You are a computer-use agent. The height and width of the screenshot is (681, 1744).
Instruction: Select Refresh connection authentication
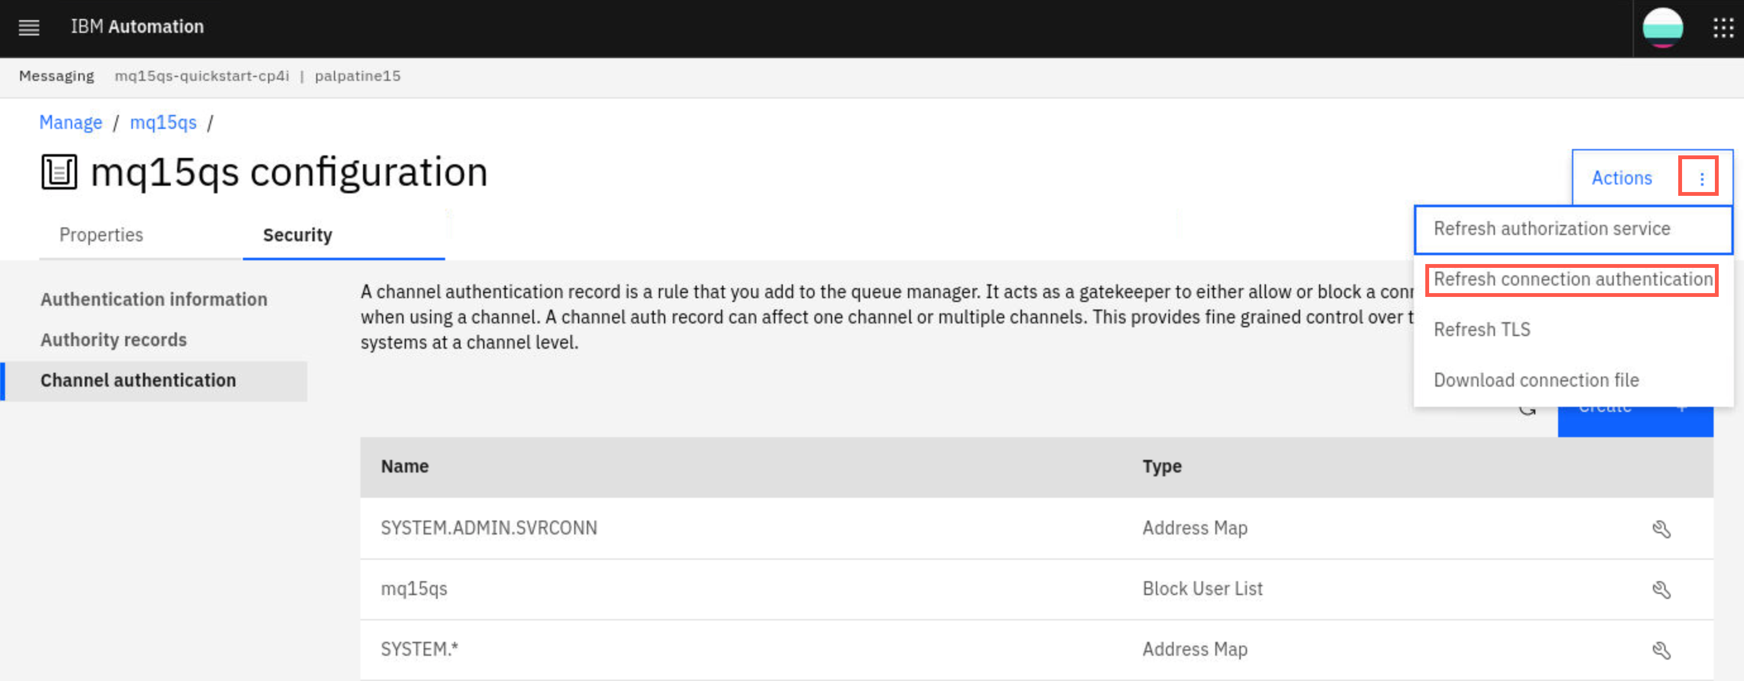coord(1573,279)
